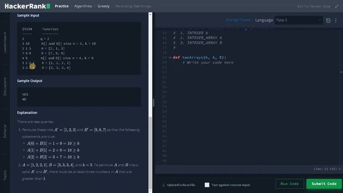The image size is (343, 193).
Task: Click the 'B = [7, 8, 9]' sample line
Action: pos(53,53)
